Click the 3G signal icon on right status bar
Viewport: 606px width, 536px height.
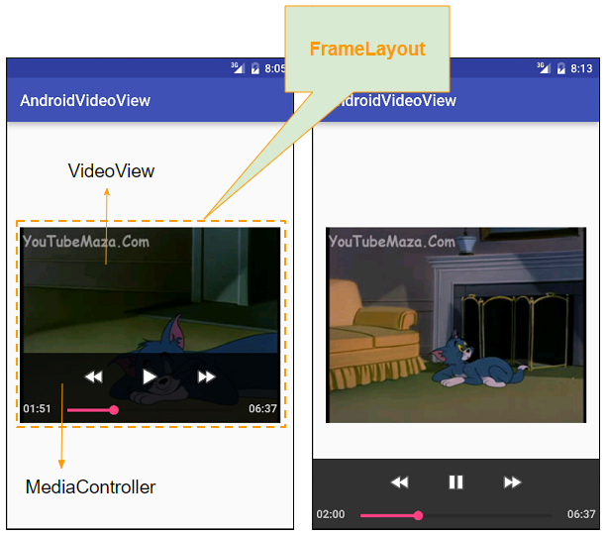click(x=544, y=67)
